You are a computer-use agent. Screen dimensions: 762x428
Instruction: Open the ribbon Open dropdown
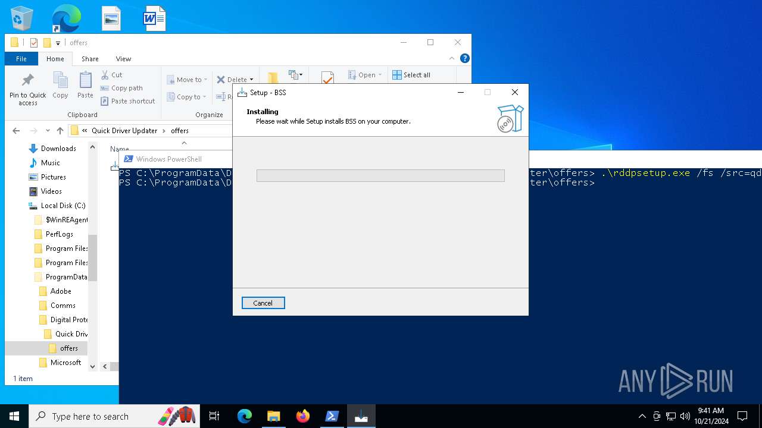click(x=365, y=75)
